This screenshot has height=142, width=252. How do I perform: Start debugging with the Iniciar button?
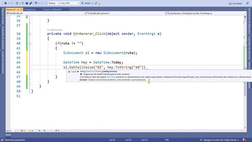coord(86,3)
